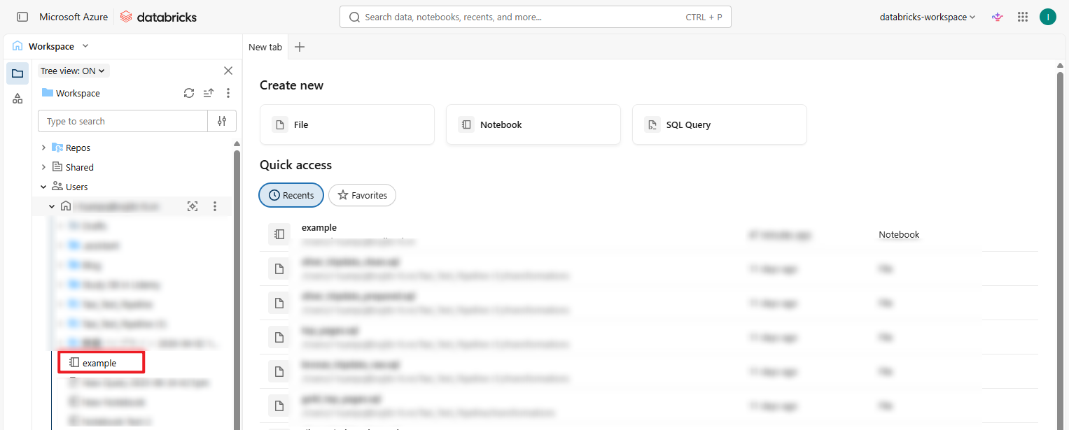This screenshot has width=1069, height=430.
Task: Add a new tab with plus button
Action: coord(300,47)
